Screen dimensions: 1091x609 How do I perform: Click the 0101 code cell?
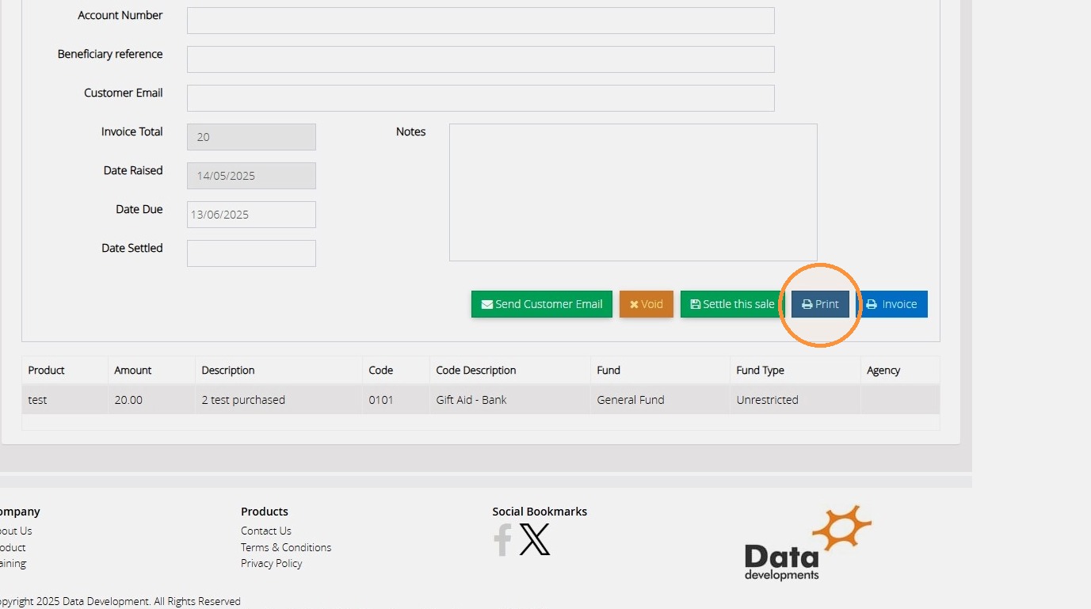click(396, 400)
